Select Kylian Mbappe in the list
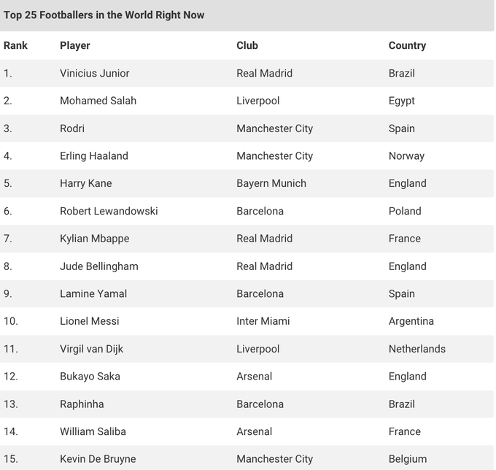Viewport: 496px width, 470px height. click(x=93, y=239)
